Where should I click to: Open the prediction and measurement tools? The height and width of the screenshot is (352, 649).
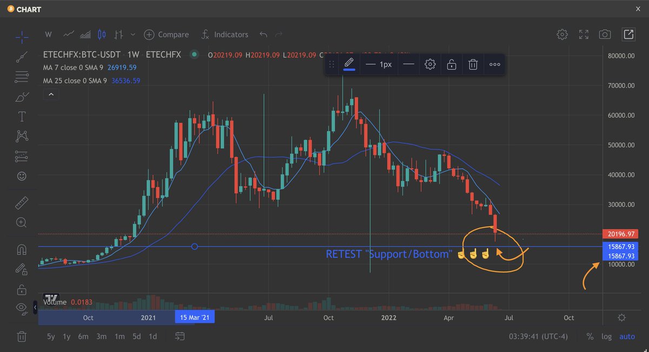22,155
